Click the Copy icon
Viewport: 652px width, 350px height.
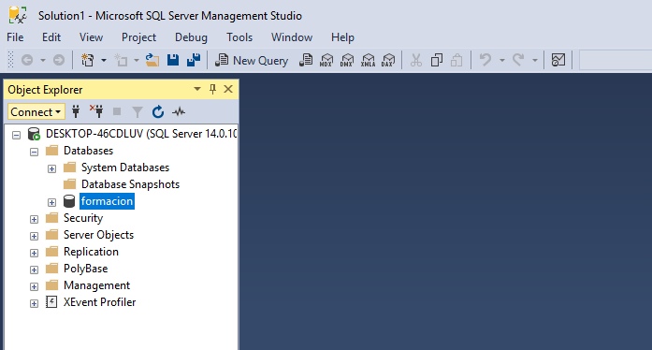pos(437,60)
